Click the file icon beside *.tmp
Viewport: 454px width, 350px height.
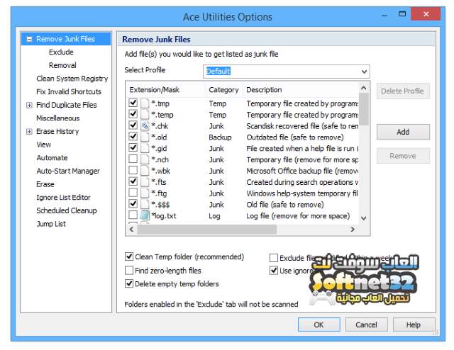tap(145, 103)
